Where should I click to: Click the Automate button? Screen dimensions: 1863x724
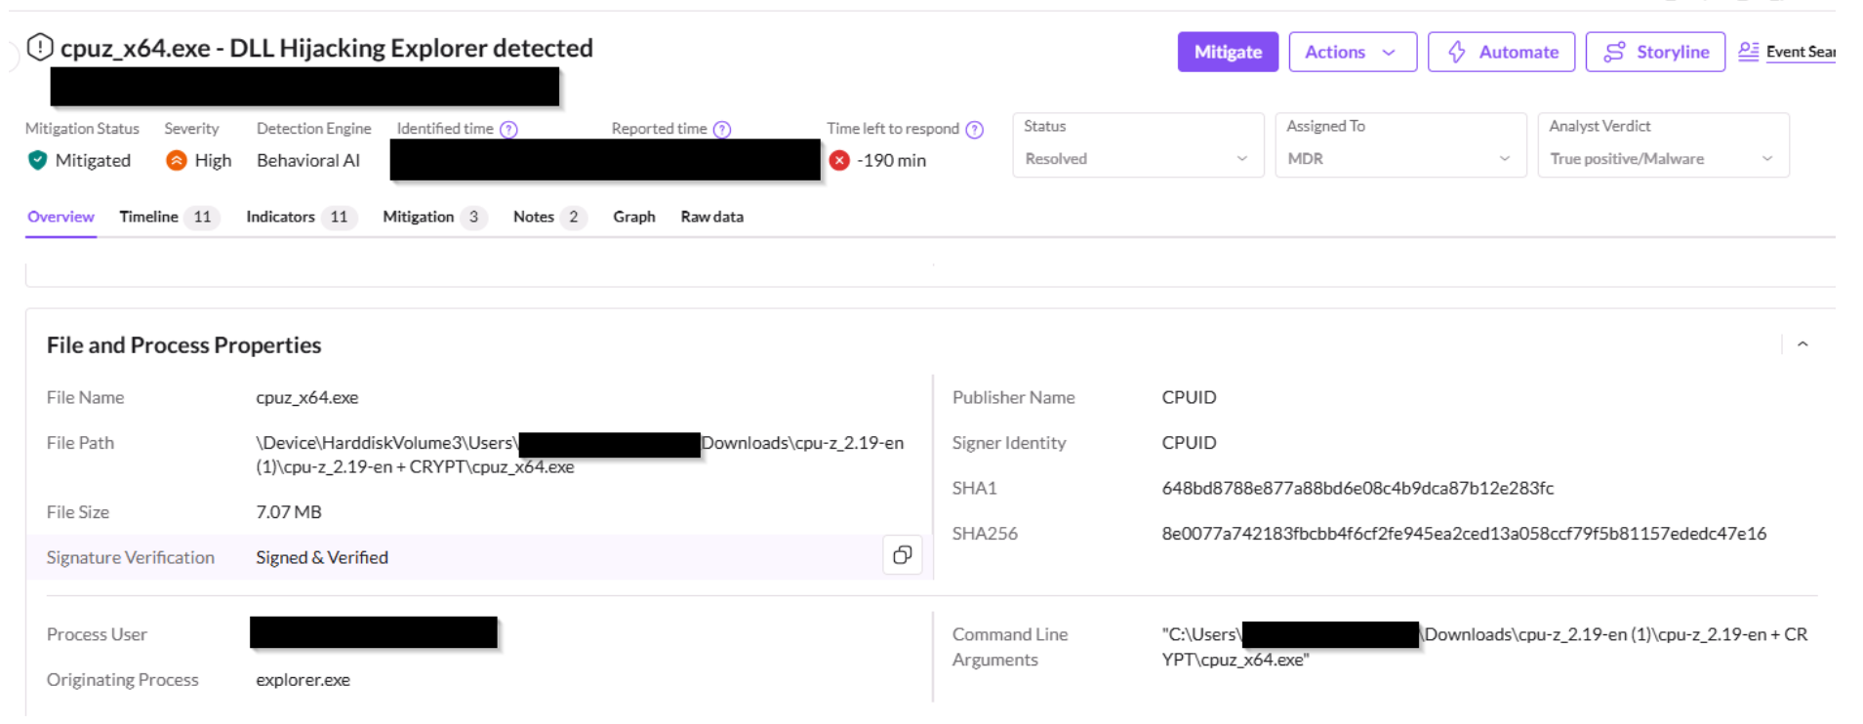[x=1501, y=52]
